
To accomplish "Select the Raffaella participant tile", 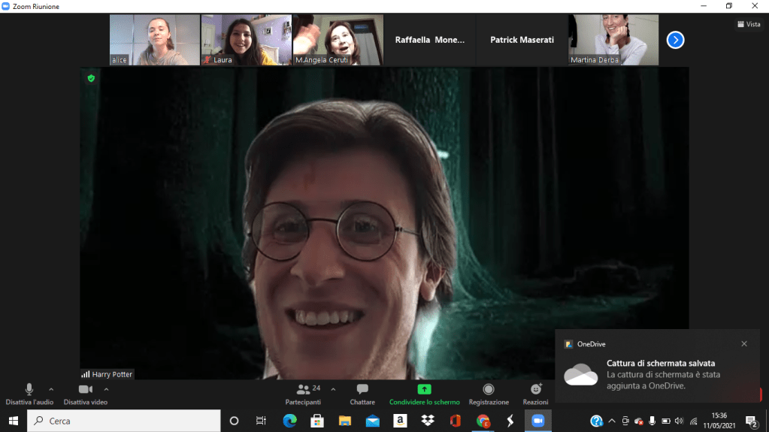I will tap(430, 40).
